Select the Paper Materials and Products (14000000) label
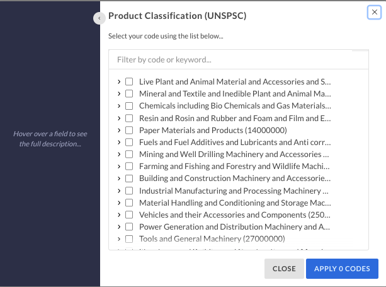The height and width of the screenshot is (287, 386). pos(213,130)
